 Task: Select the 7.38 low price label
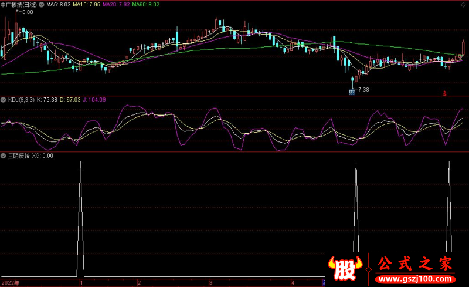(x=363, y=89)
